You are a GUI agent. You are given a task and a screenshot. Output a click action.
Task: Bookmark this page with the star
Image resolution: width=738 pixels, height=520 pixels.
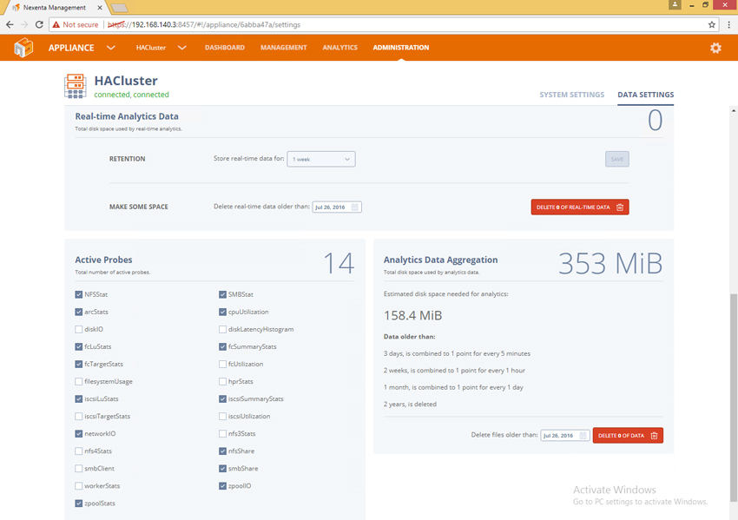click(712, 24)
